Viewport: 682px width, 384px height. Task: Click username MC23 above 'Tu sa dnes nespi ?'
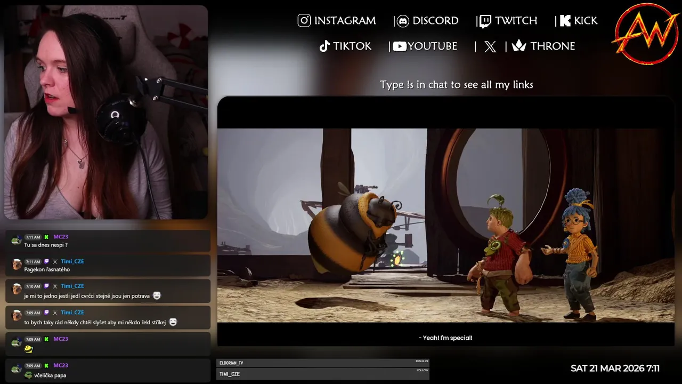[x=61, y=237]
